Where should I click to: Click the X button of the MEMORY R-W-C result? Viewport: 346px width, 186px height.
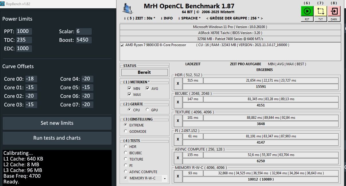(x=178, y=176)
